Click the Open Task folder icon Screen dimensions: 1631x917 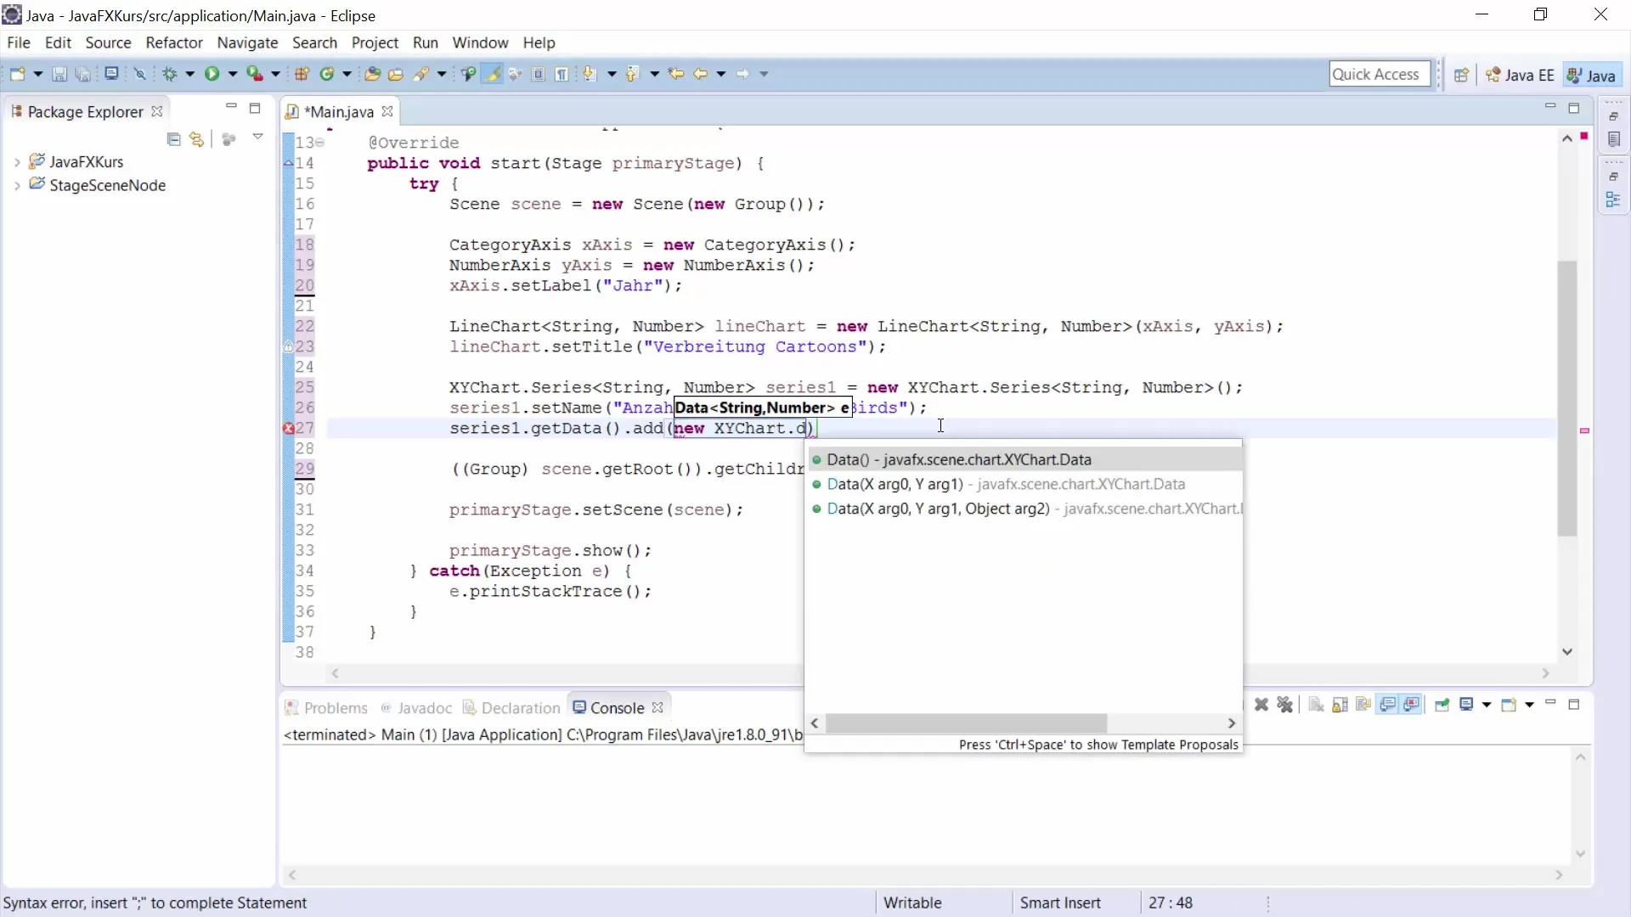coord(396,74)
